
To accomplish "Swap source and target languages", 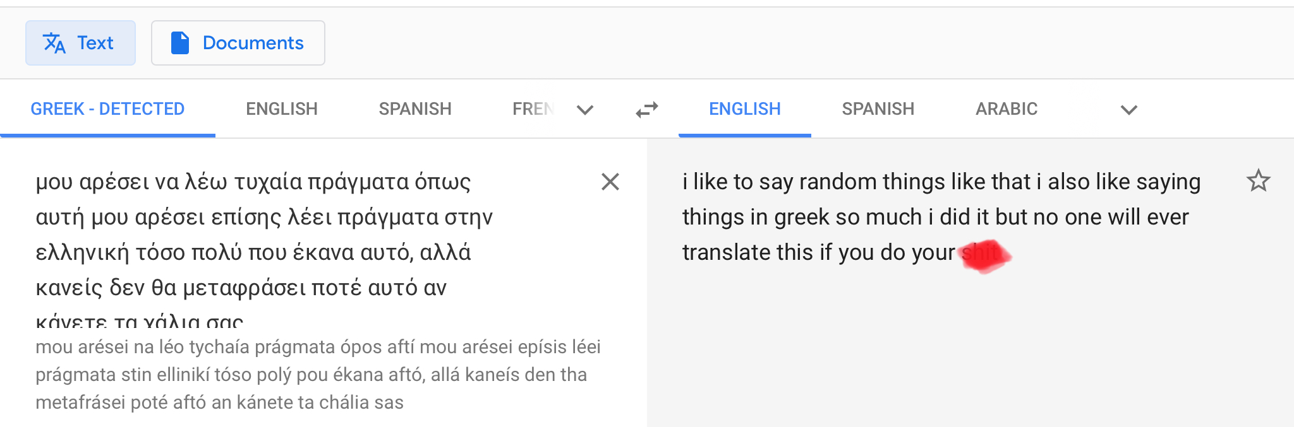I will coord(647,110).
